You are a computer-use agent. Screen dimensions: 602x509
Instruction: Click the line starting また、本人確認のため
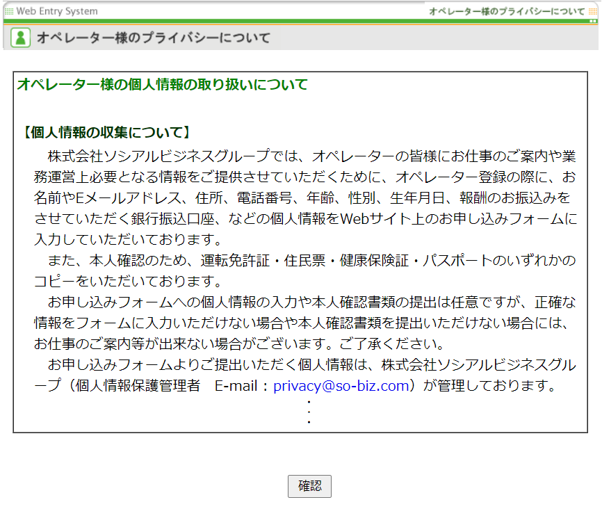pos(311,261)
